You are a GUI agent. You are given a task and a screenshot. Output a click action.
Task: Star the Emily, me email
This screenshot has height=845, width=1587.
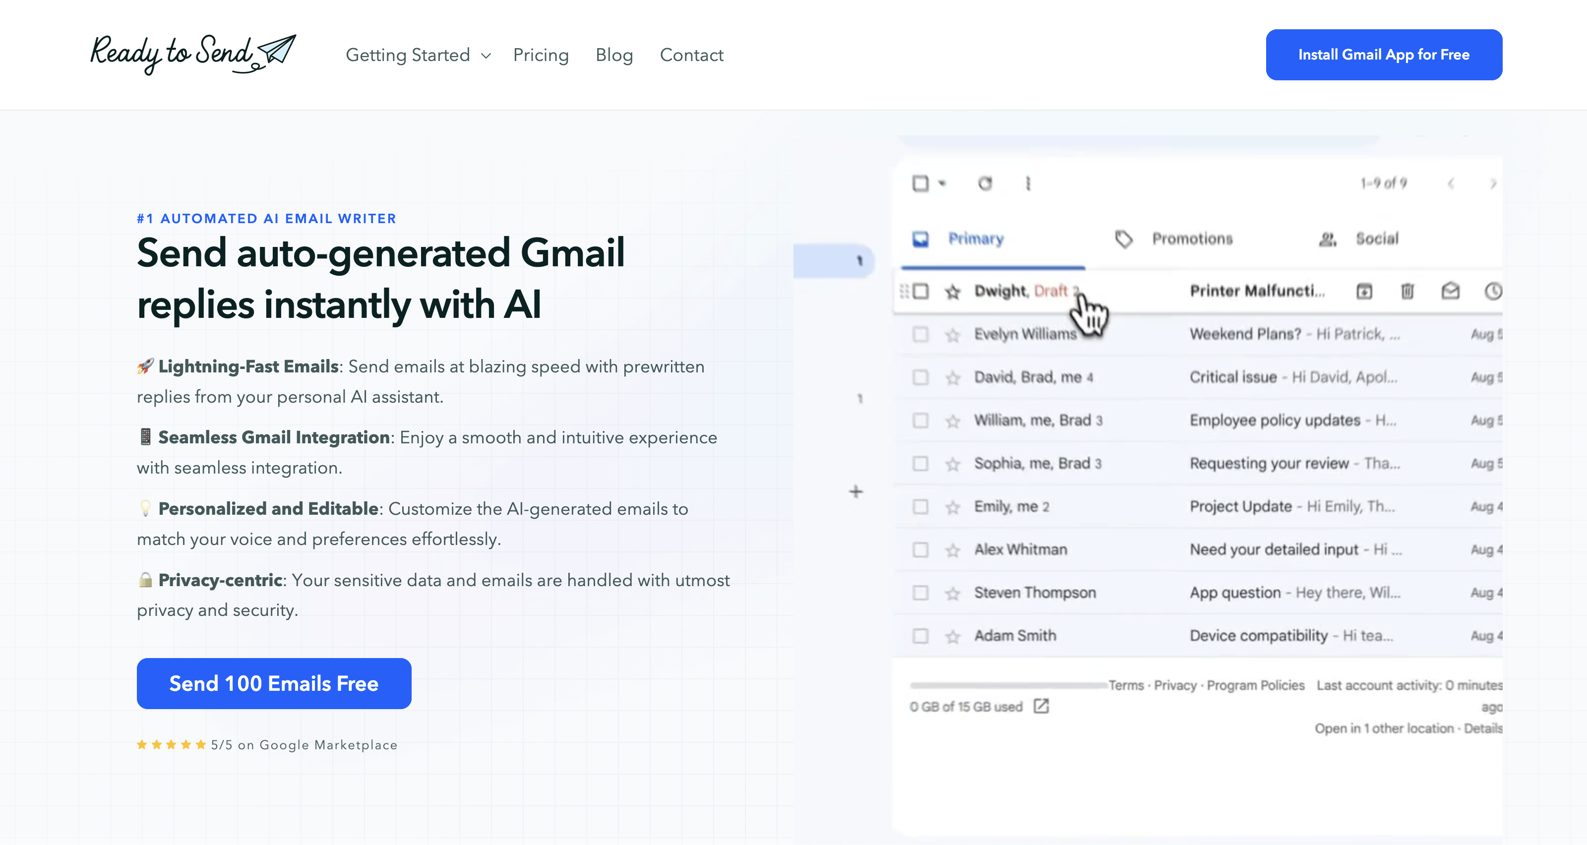[953, 507]
